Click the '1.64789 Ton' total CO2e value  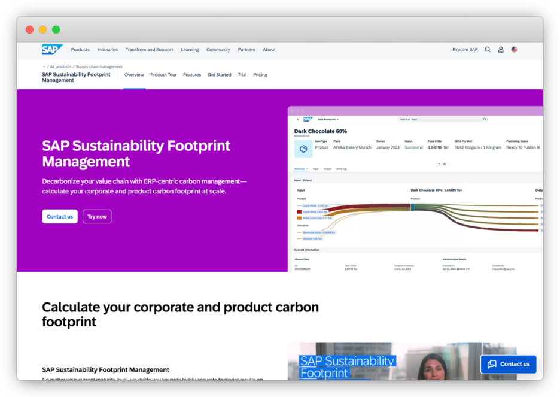pos(439,147)
